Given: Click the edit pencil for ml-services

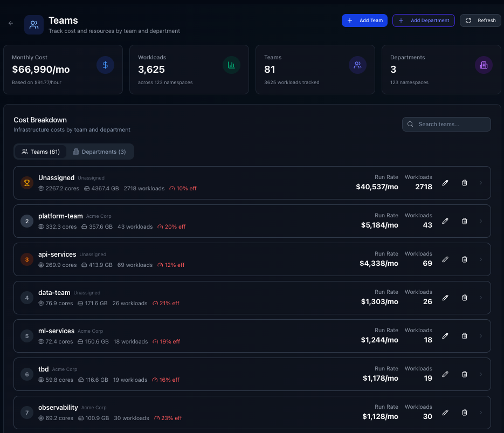Looking at the screenshot, I should (x=445, y=336).
